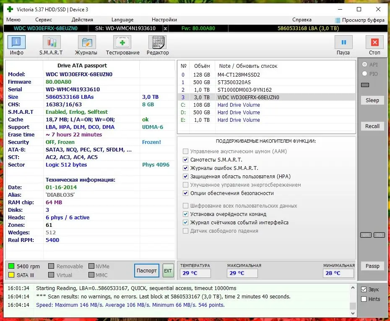Click the Sleep button

(x=372, y=100)
